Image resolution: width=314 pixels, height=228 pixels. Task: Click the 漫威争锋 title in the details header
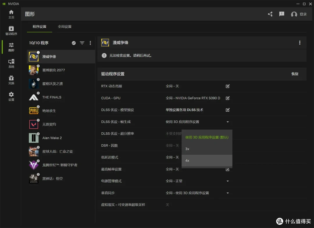click(120, 43)
